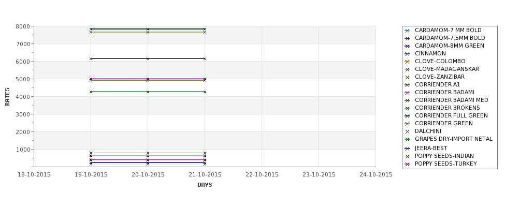Click the DAYS axis title

coord(205,185)
